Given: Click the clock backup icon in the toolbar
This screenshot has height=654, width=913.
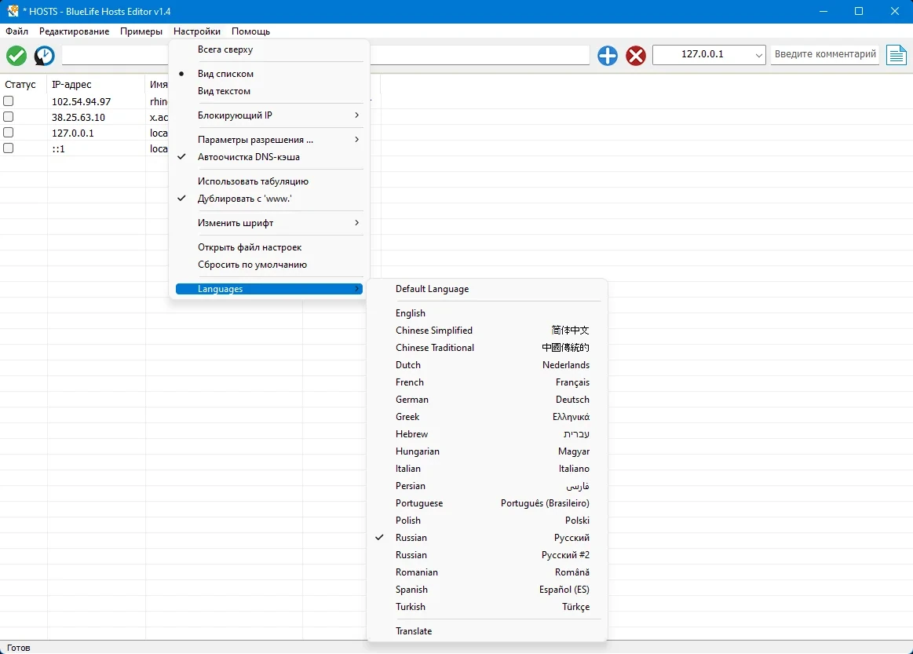Looking at the screenshot, I should click(44, 56).
